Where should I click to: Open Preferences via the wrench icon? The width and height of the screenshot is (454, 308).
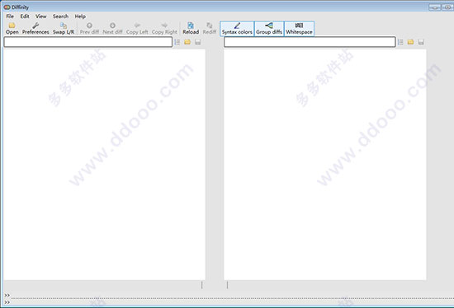pyautogui.click(x=35, y=28)
